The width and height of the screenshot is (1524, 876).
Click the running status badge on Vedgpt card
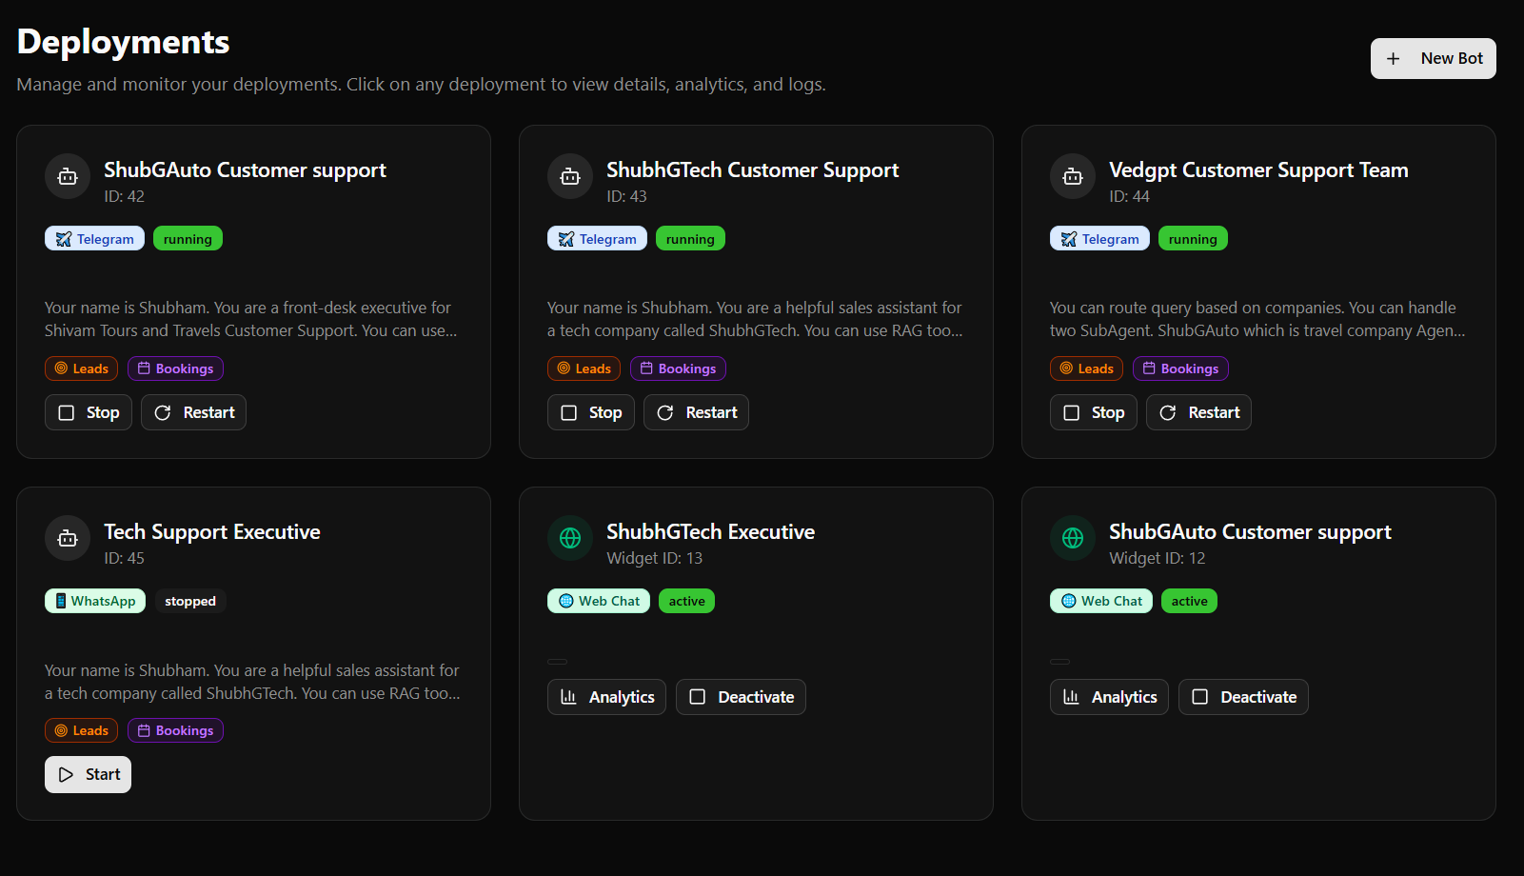click(x=1193, y=238)
